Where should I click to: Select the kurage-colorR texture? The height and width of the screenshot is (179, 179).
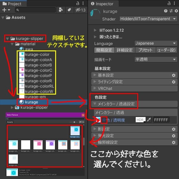(x=36, y=81)
